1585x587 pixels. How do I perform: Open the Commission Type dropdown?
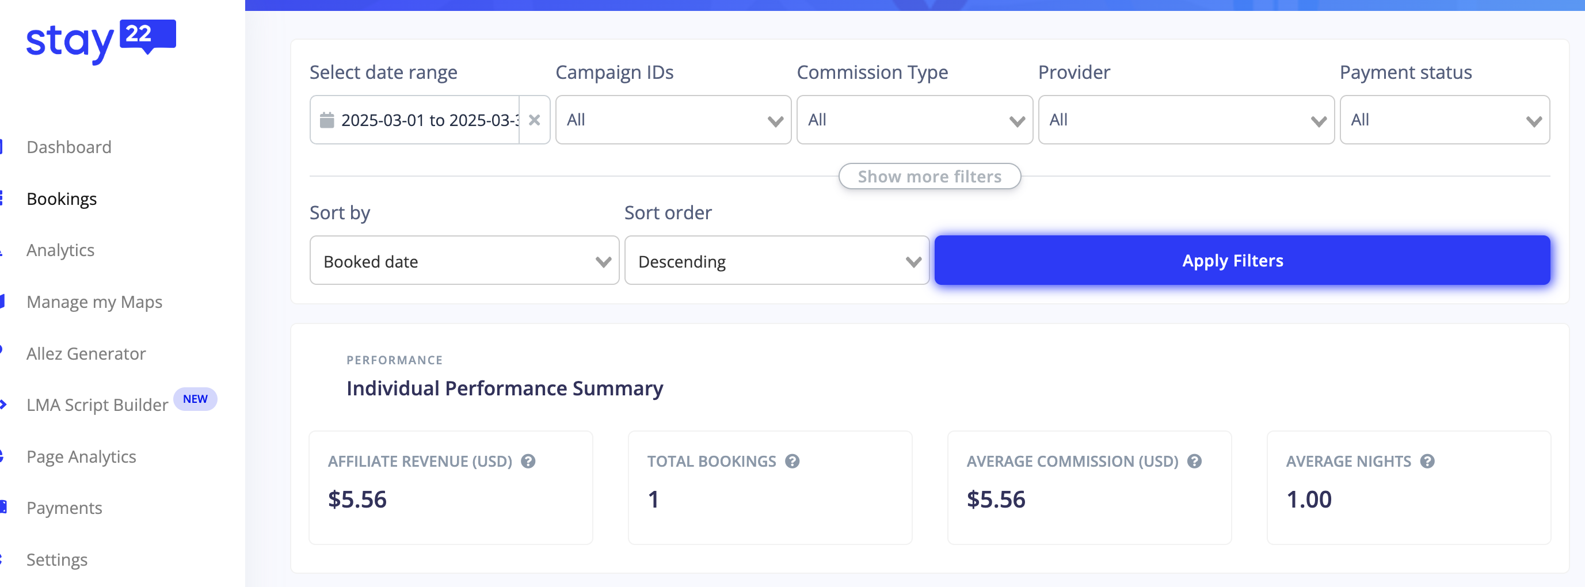pos(915,120)
